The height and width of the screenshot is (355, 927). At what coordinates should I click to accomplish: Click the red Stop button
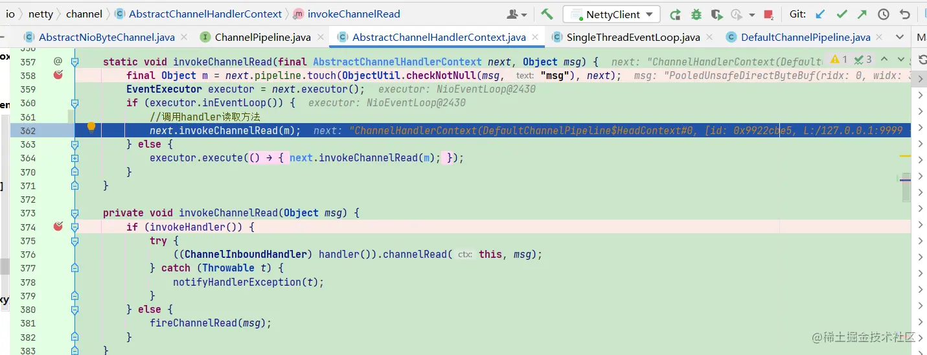[x=768, y=14]
